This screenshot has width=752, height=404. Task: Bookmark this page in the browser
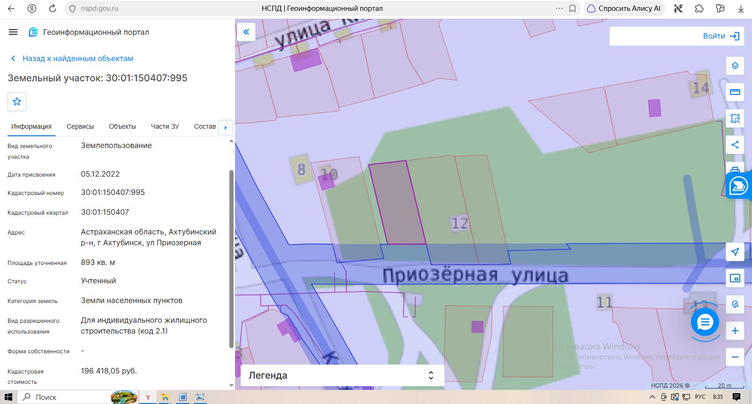click(572, 8)
